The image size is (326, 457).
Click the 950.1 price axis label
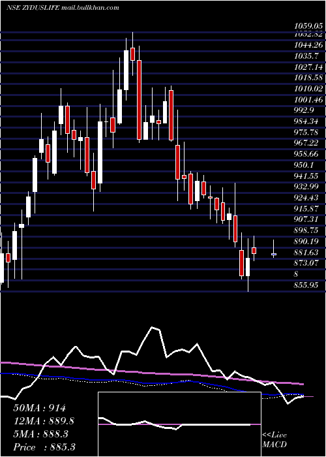coord(304,165)
